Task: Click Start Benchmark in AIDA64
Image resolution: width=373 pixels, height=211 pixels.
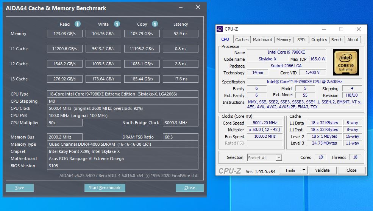Action: tap(105, 188)
